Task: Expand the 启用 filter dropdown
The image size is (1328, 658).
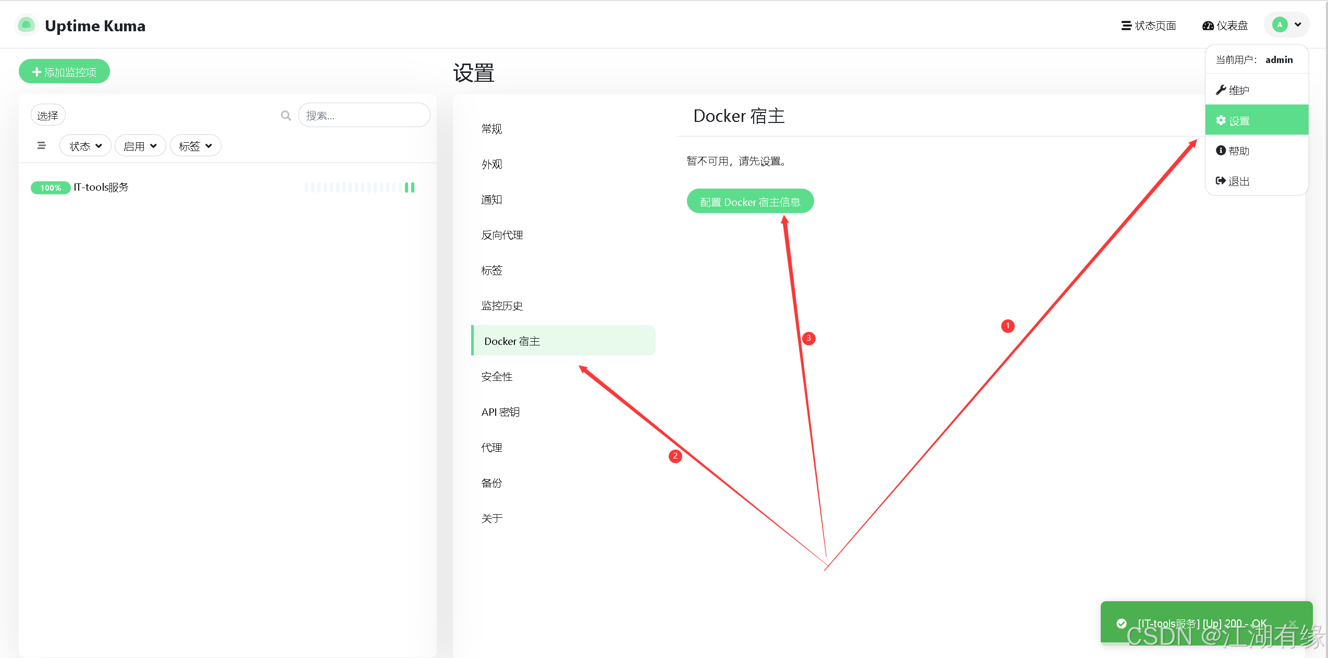Action: click(x=140, y=146)
